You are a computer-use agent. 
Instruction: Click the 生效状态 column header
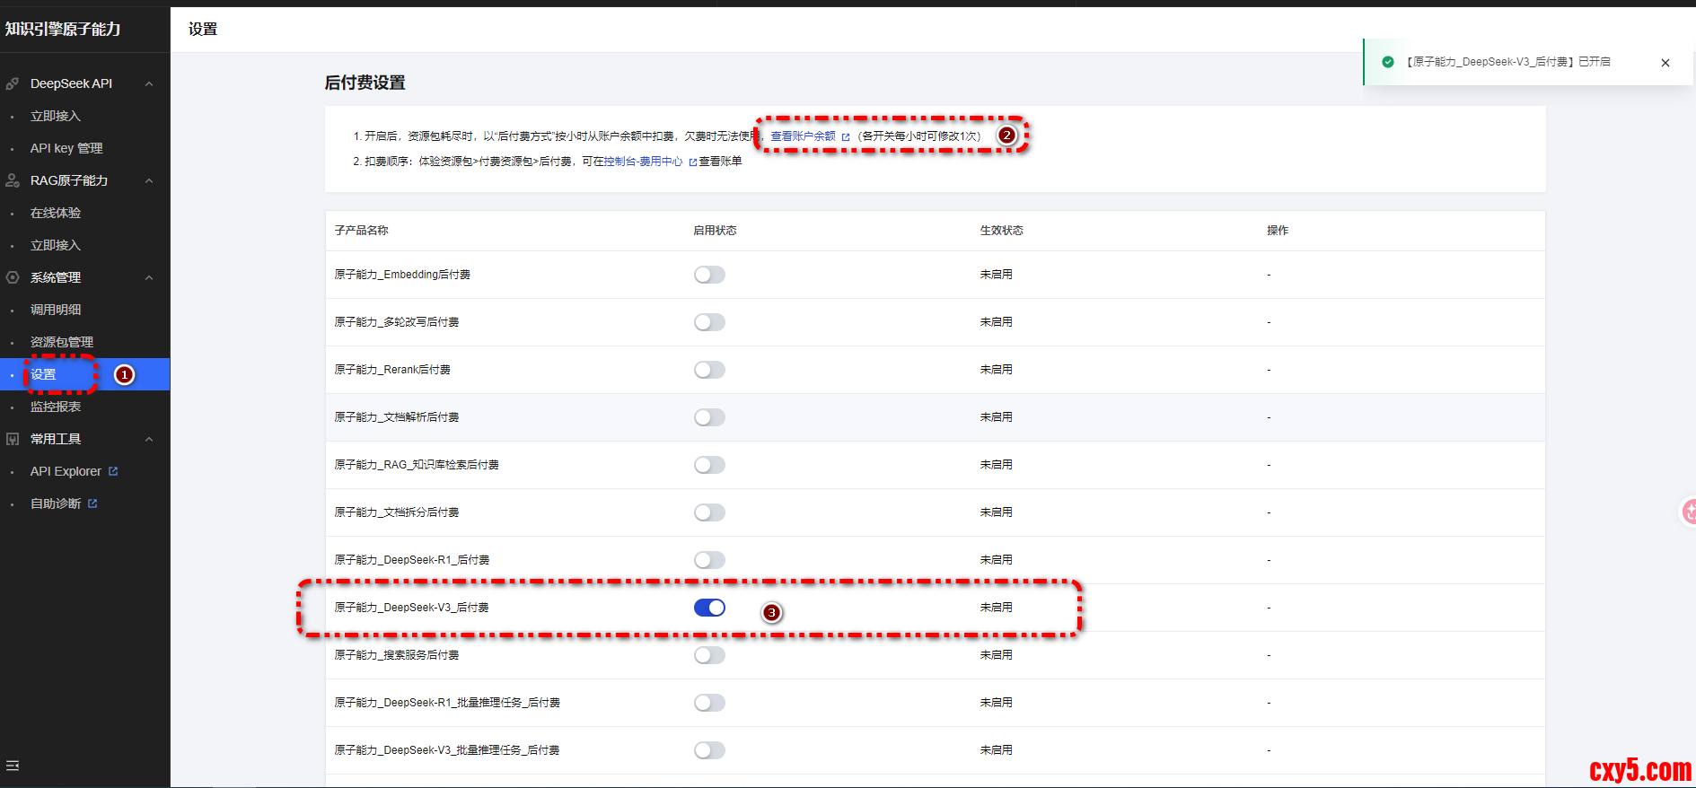click(x=1001, y=231)
